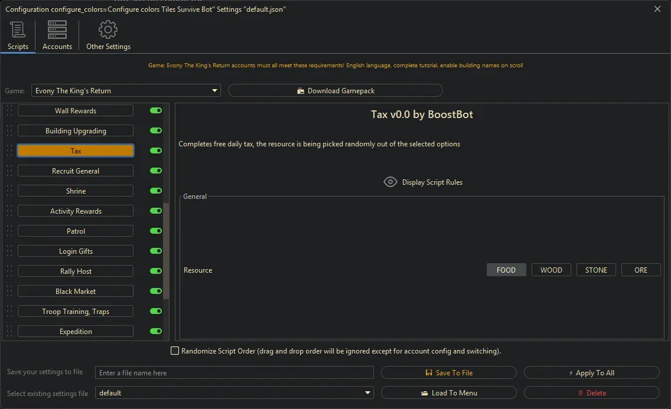
Task: Click the Display Script Rules eye icon
Action: click(x=390, y=182)
